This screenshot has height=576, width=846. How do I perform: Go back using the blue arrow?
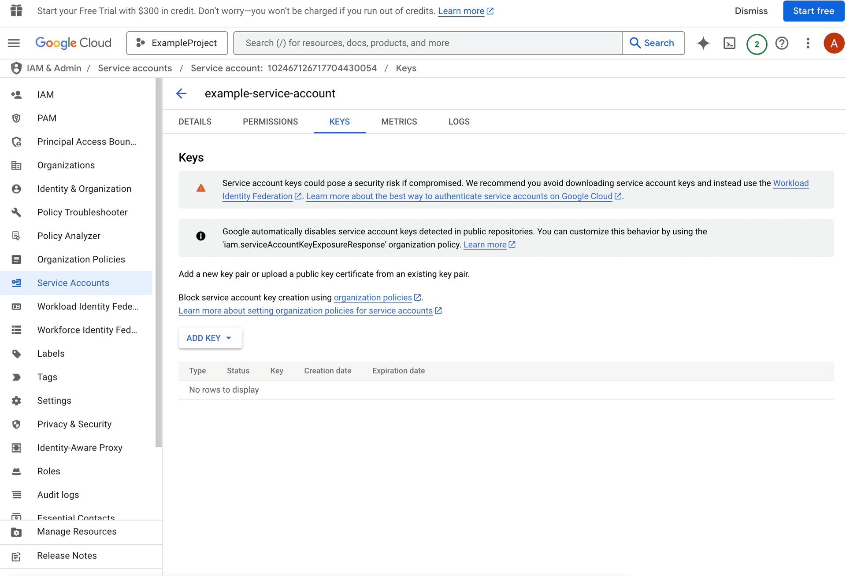(x=182, y=93)
